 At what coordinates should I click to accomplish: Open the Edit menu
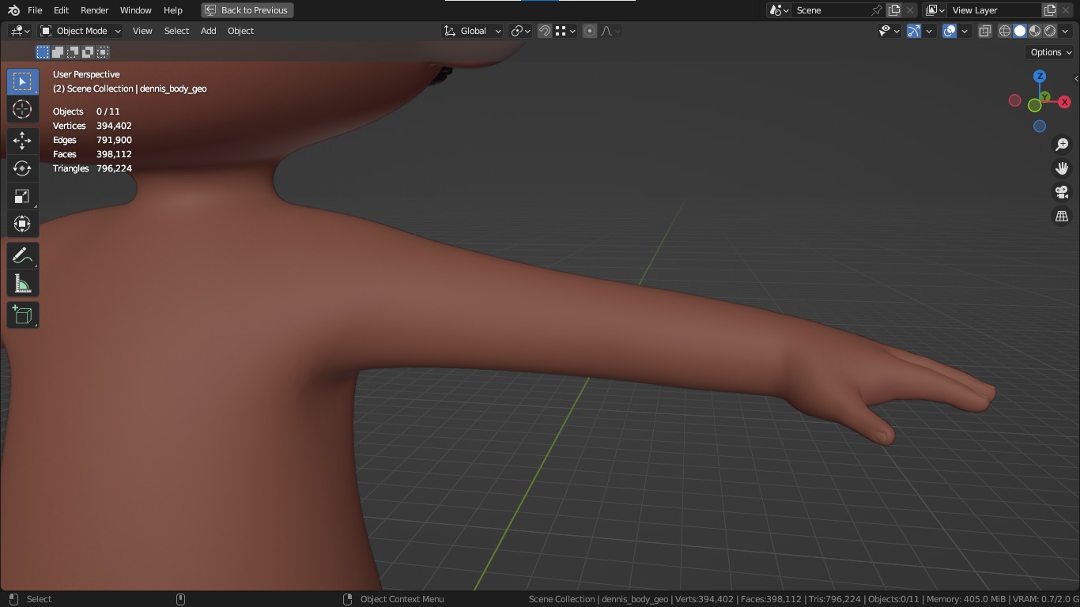(61, 10)
